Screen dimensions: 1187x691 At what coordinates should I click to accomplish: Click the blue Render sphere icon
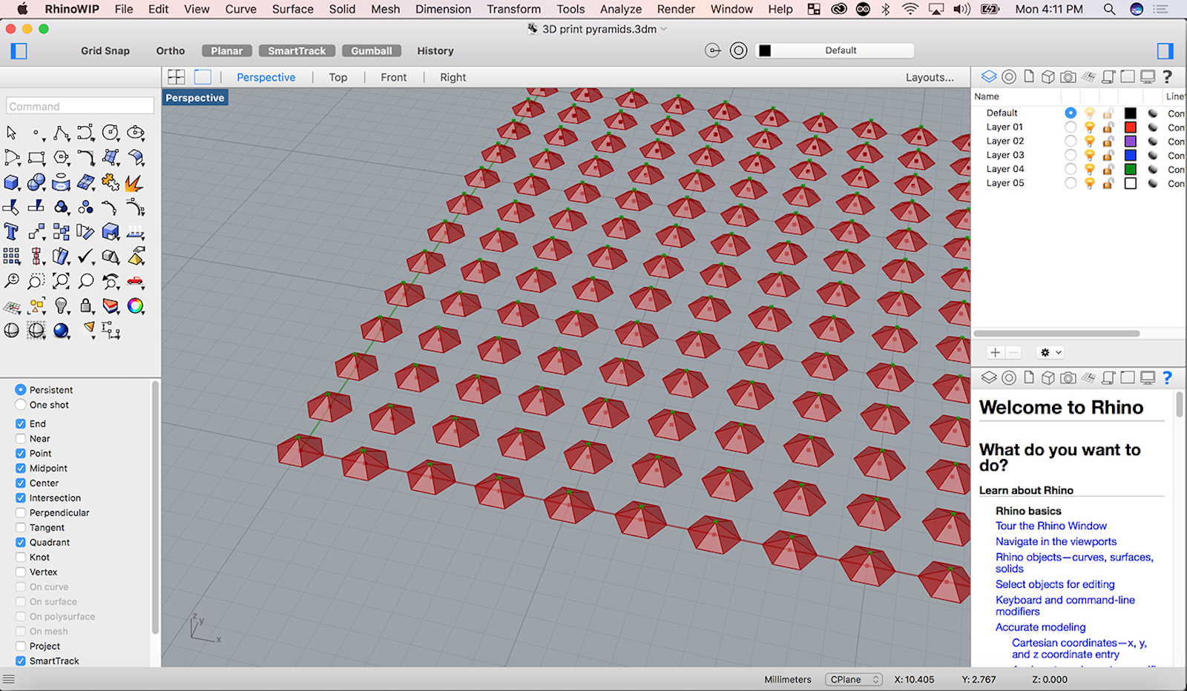pyautogui.click(x=61, y=331)
